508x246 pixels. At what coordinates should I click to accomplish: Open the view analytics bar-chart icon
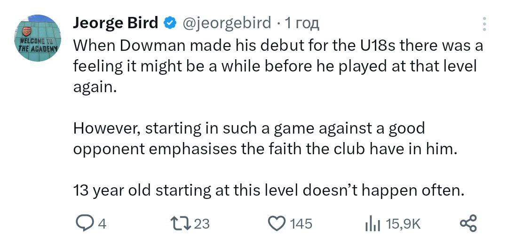pyautogui.click(x=373, y=224)
